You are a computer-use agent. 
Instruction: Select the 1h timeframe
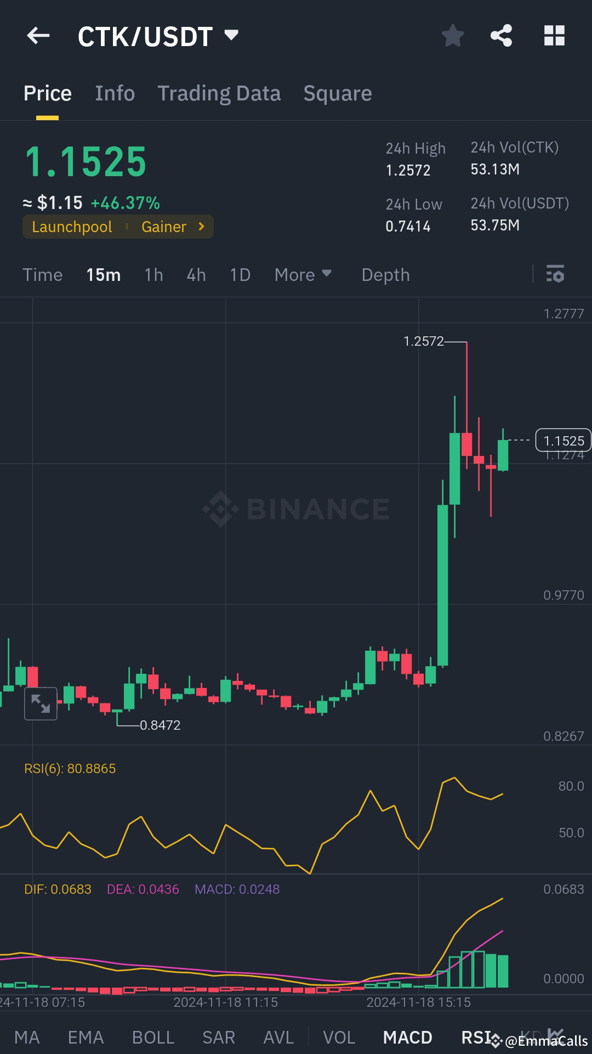point(153,274)
